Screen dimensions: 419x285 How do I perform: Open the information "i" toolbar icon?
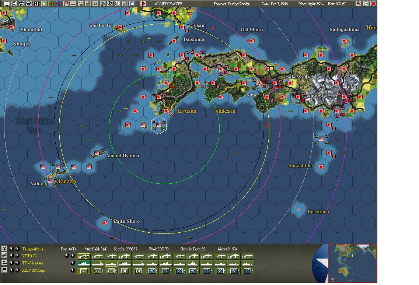(x=36, y=4)
